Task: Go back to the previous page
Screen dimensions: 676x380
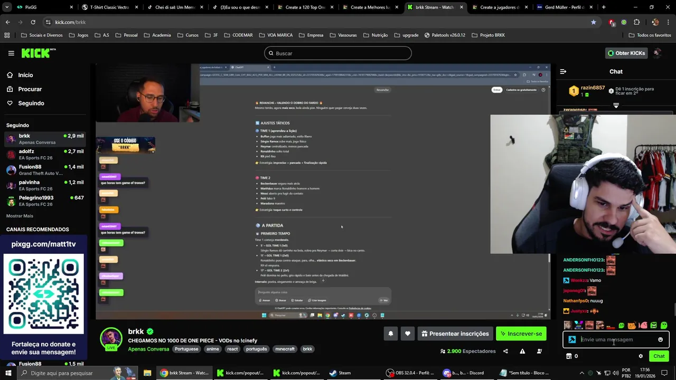Action: pyautogui.click(x=7, y=22)
